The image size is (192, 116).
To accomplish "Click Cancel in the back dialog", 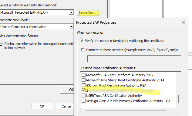I will [65, 106].
